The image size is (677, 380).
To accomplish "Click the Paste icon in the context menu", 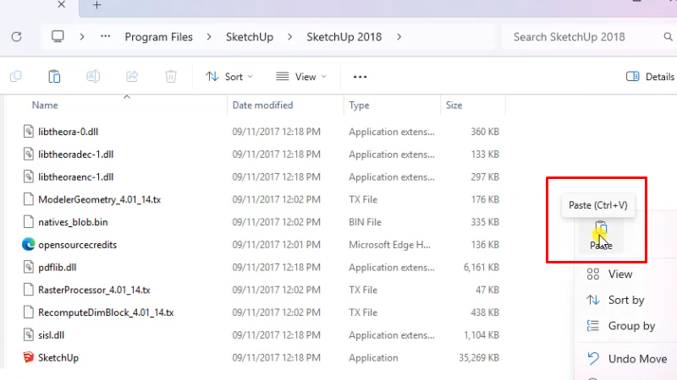I will coord(601,230).
